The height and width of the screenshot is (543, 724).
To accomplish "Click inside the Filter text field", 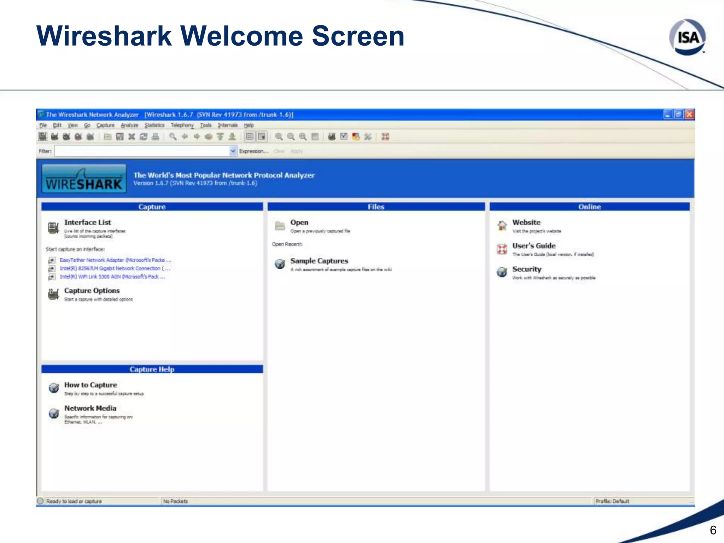I will point(141,151).
